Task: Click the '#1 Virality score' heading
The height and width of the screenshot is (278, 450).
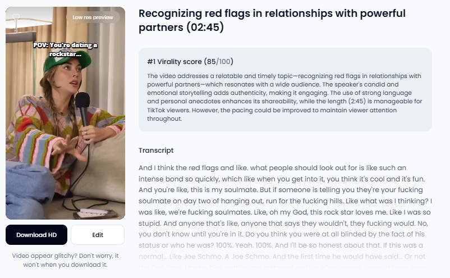Action: (x=175, y=61)
